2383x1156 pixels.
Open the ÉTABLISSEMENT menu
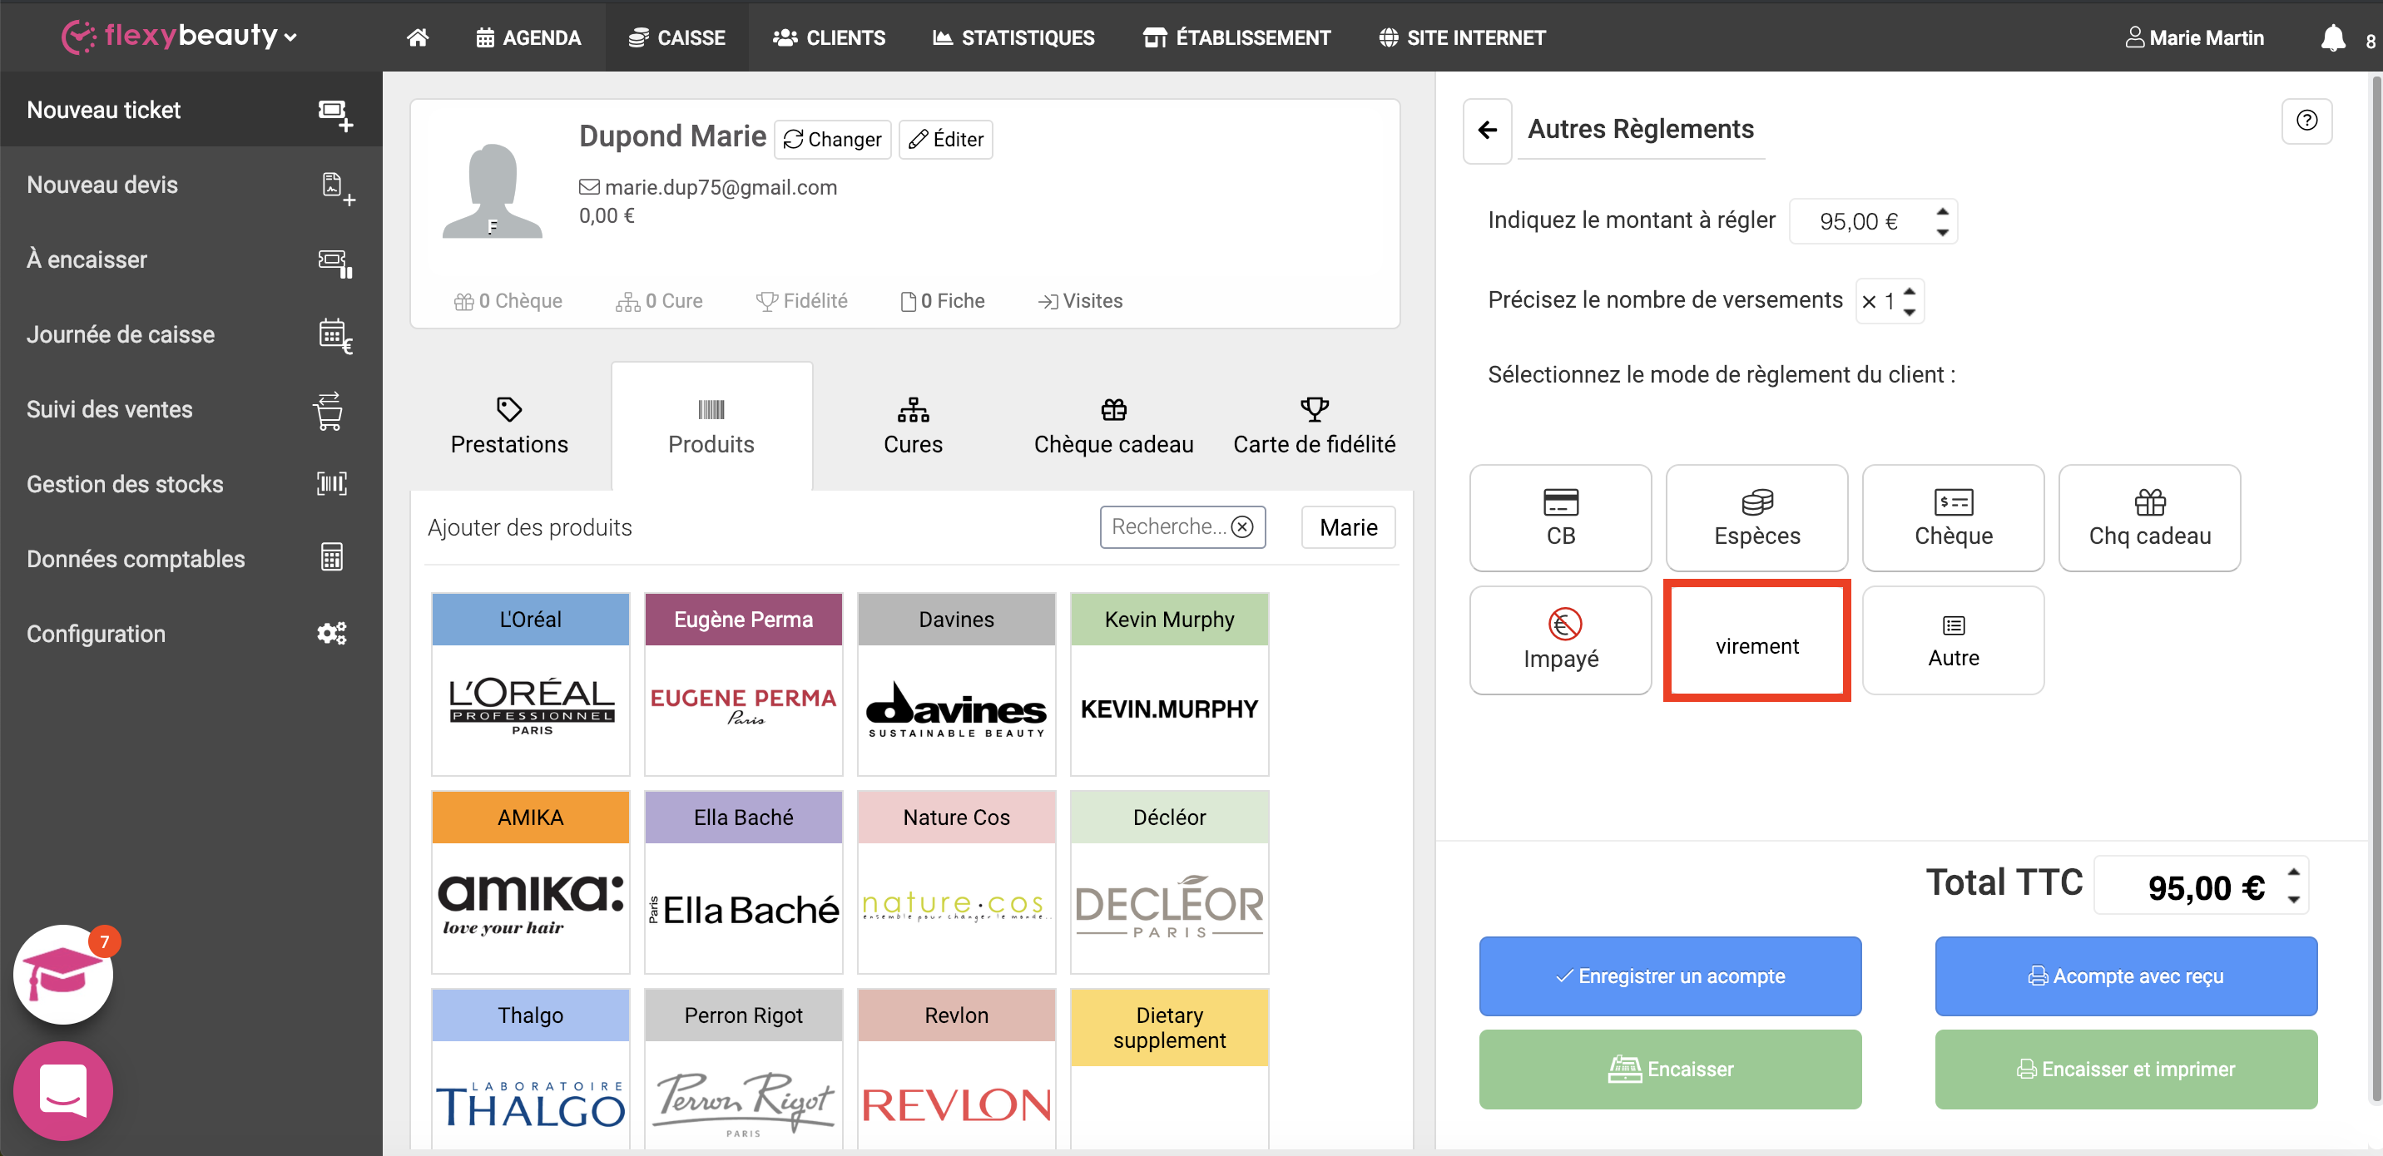pos(1236,38)
